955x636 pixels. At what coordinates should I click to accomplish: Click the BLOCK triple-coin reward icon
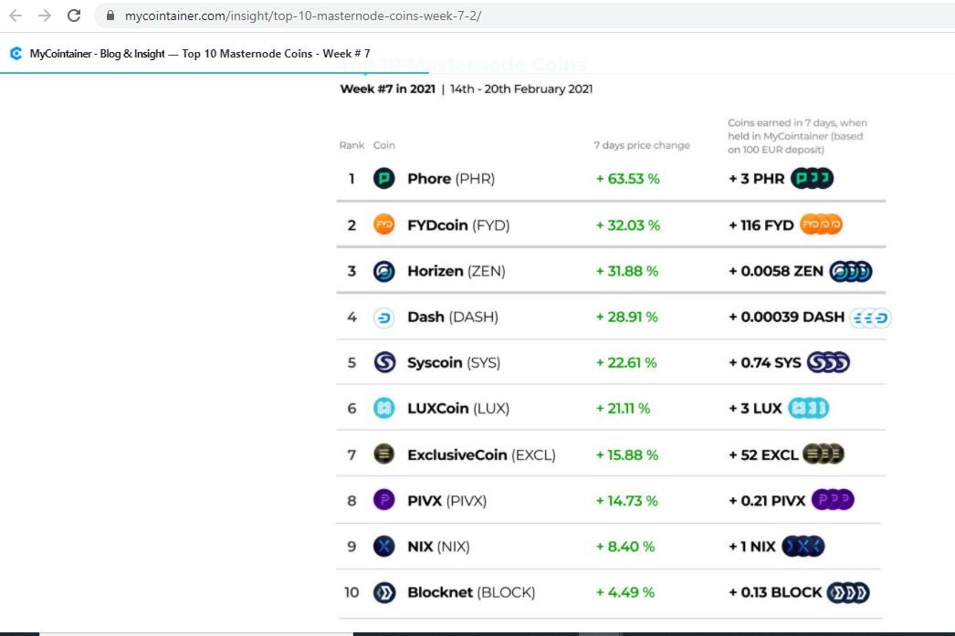pyautogui.click(x=848, y=592)
